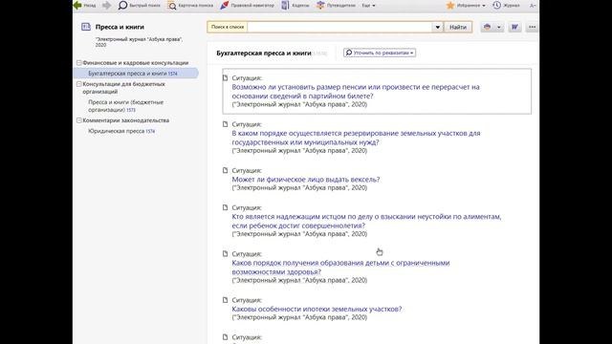Image resolution: width=612 pixels, height=344 pixels.
Task: Click the Пресса и книги section icon
Action: [86, 27]
